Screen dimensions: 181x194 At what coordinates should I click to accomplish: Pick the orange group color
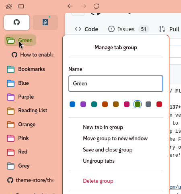(x=105, y=104)
